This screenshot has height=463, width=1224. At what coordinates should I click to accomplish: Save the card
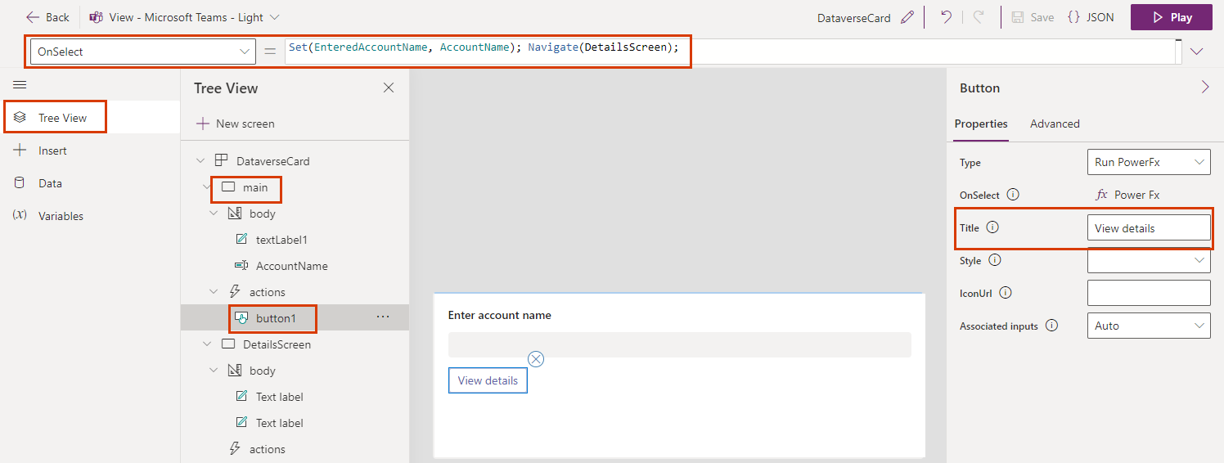1033,17
